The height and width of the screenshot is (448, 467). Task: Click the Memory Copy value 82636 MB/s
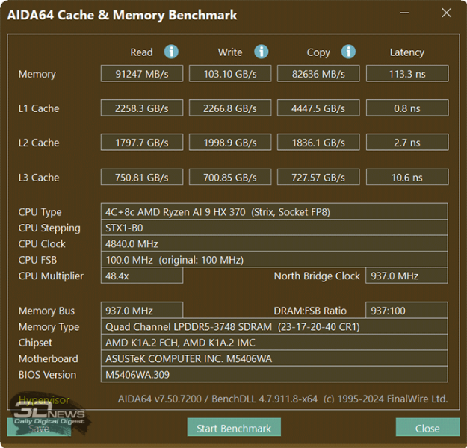[318, 74]
